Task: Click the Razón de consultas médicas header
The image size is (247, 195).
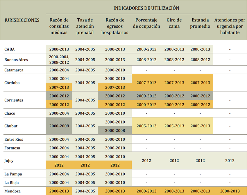Action: click(59, 26)
